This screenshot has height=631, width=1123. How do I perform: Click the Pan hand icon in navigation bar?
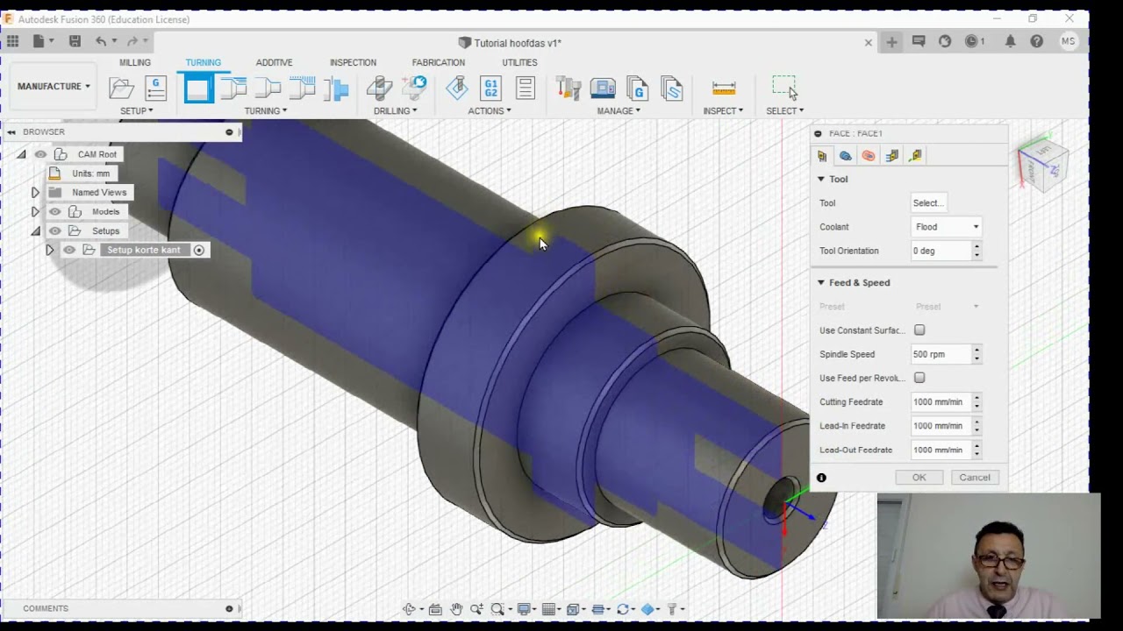456,609
